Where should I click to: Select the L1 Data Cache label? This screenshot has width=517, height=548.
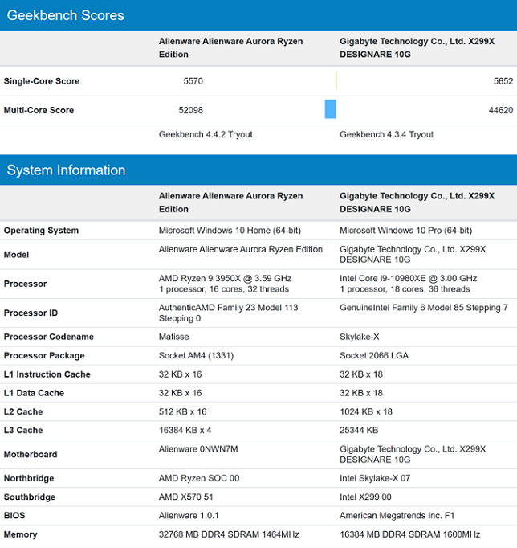click(34, 393)
